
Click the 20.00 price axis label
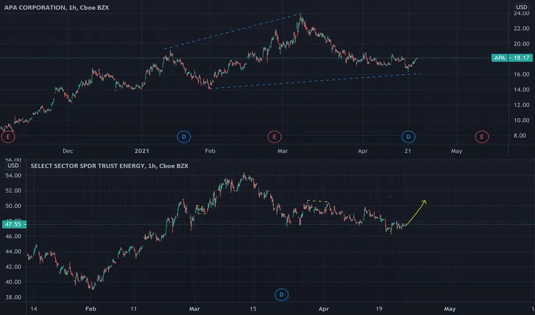(x=521, y=44)
